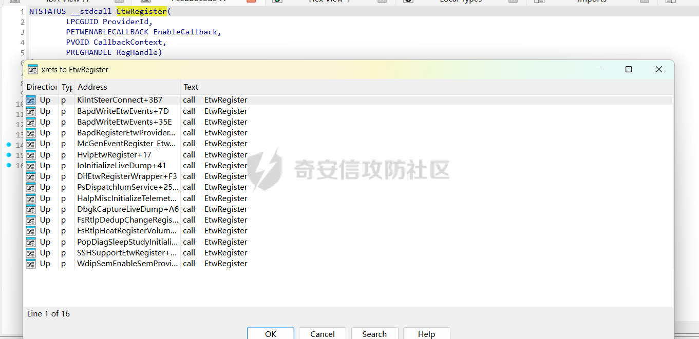Select the SSHSupportEtwRegister xref entry

(126, 253)
